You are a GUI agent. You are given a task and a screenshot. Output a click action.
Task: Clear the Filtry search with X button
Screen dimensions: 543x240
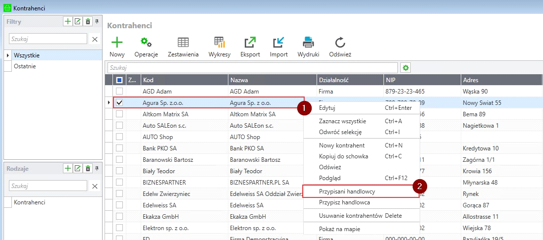pyautogui.click(x=95, y=39)
